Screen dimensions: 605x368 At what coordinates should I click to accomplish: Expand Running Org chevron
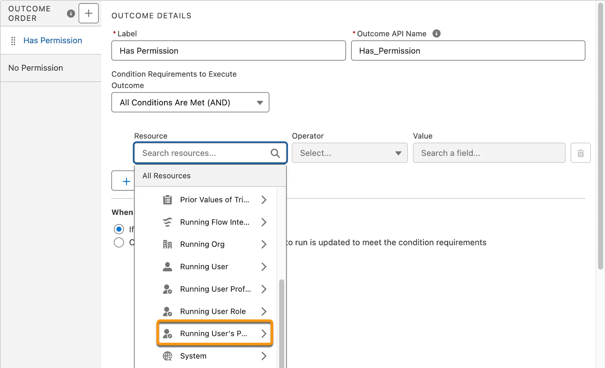(264, 244)
